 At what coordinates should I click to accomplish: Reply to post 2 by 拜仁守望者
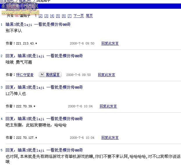point(106,75)
